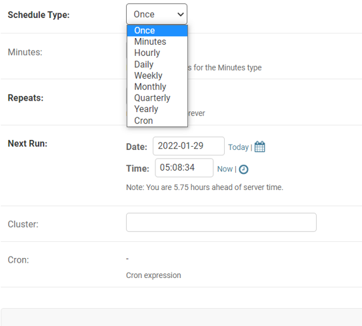Image resolution: width=362 pixels, height=326 pixels.
Task: Click the Now link
Action: (x=225, y=169)
